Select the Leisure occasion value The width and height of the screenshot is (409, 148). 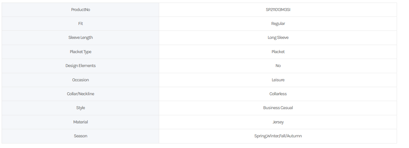(278, 80)
